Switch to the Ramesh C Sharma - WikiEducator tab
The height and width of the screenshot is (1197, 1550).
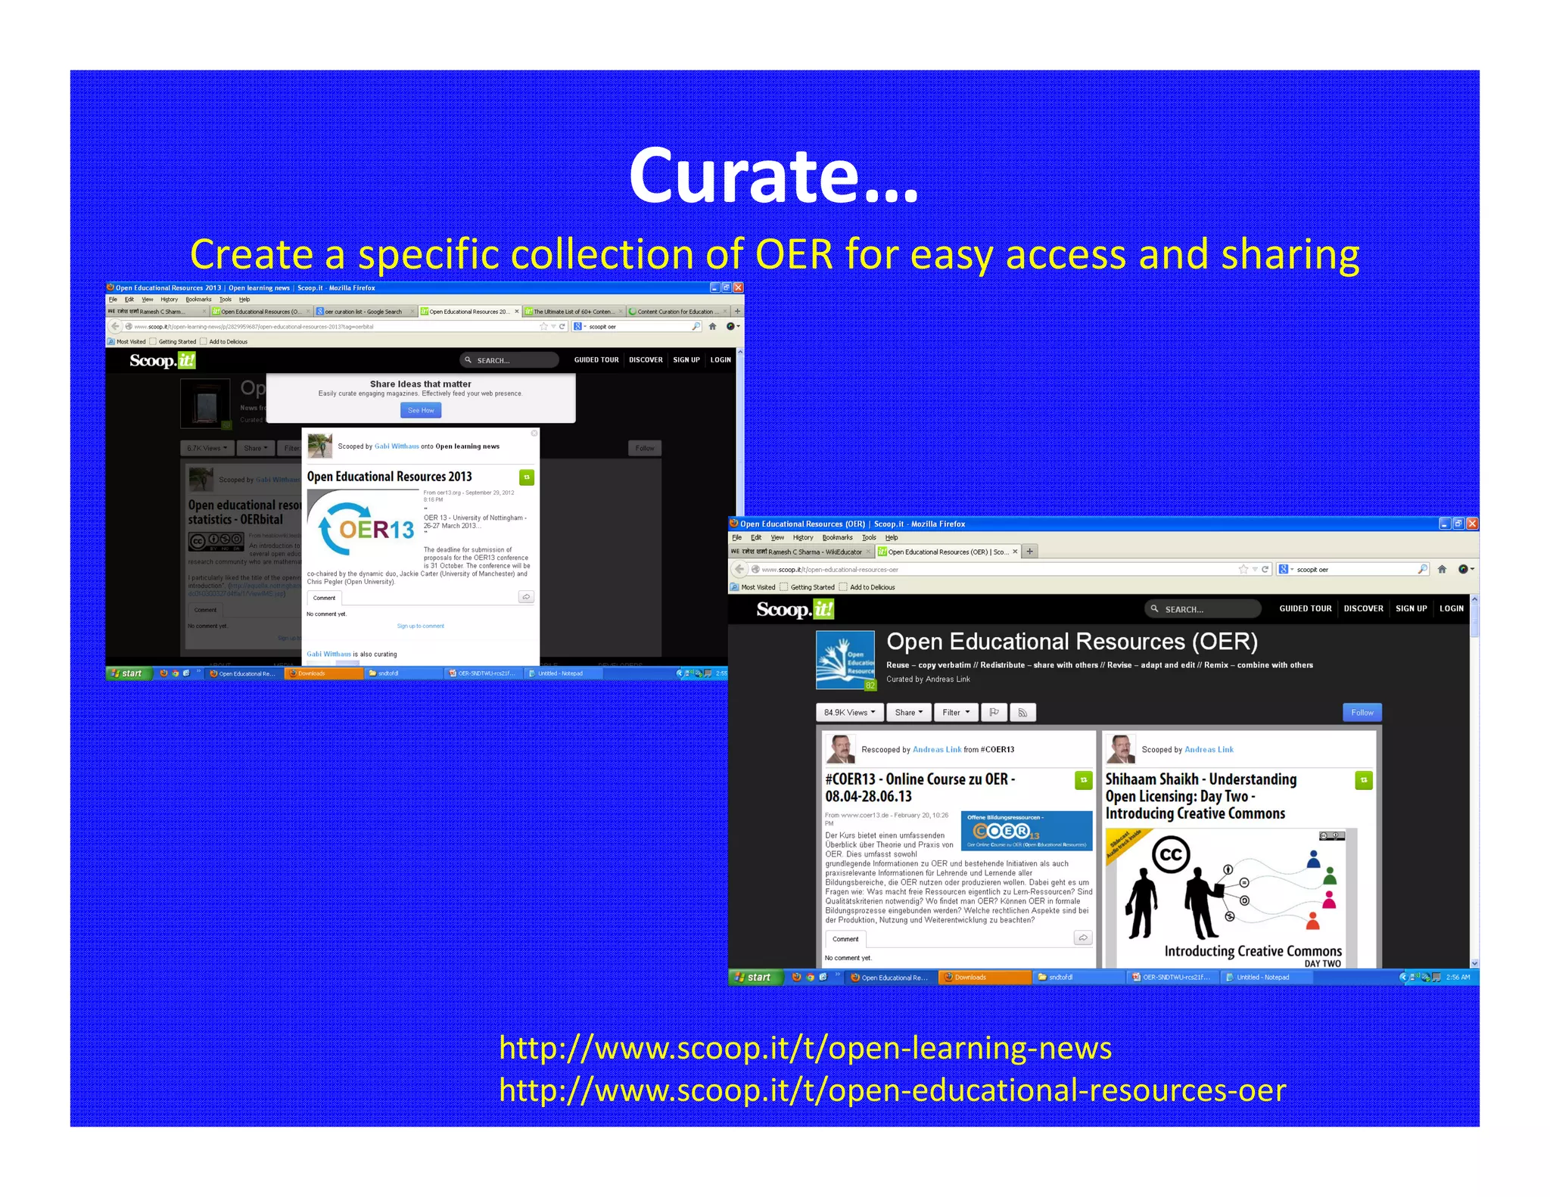pos(801,552)
